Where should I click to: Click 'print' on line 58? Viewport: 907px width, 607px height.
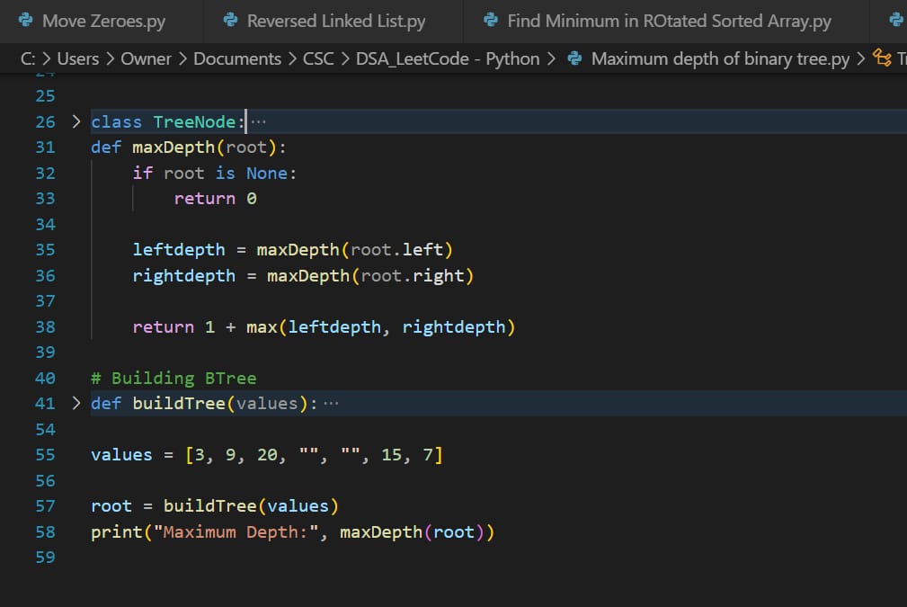pos(117,531)
